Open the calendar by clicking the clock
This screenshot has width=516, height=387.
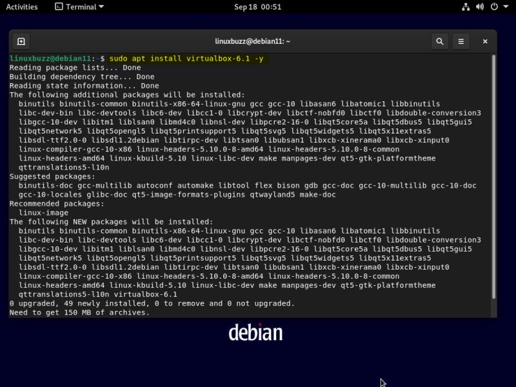[257, 7]
